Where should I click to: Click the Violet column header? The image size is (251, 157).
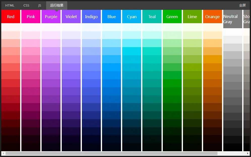(x=71, y=17)
